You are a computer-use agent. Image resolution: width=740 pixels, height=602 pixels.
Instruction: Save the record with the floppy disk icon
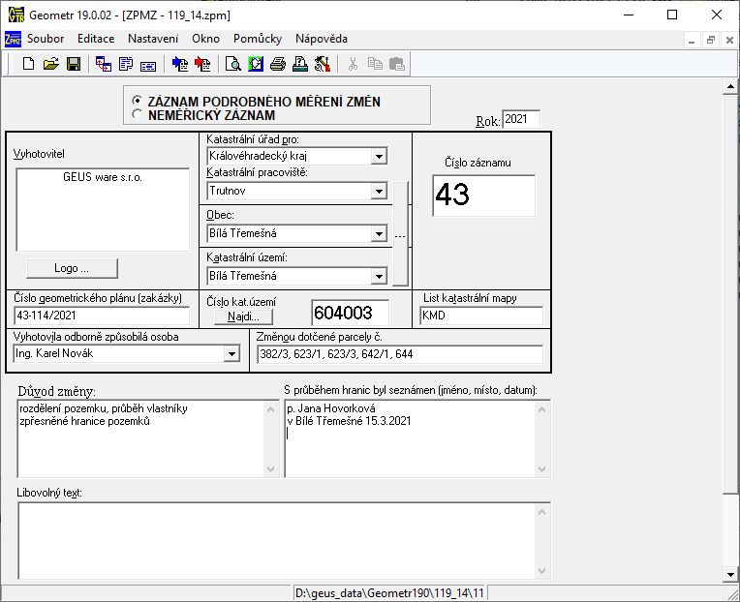pos(74,65)
